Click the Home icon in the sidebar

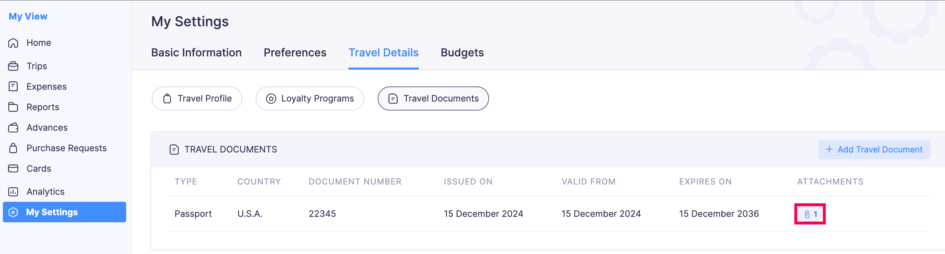(x=13, y=43)
